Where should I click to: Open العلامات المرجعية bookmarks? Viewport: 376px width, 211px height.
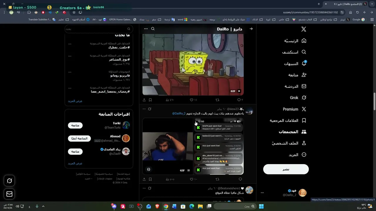[288, 120]
